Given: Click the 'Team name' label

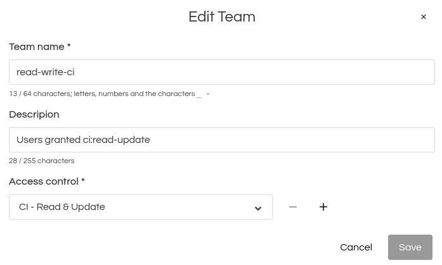Looking at the screenshot, I should (x=36, y=47).
